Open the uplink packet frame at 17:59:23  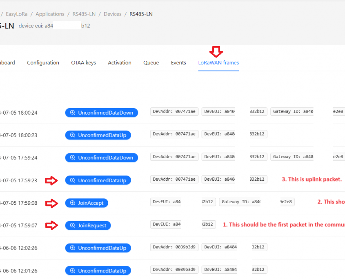pos(98,180)
